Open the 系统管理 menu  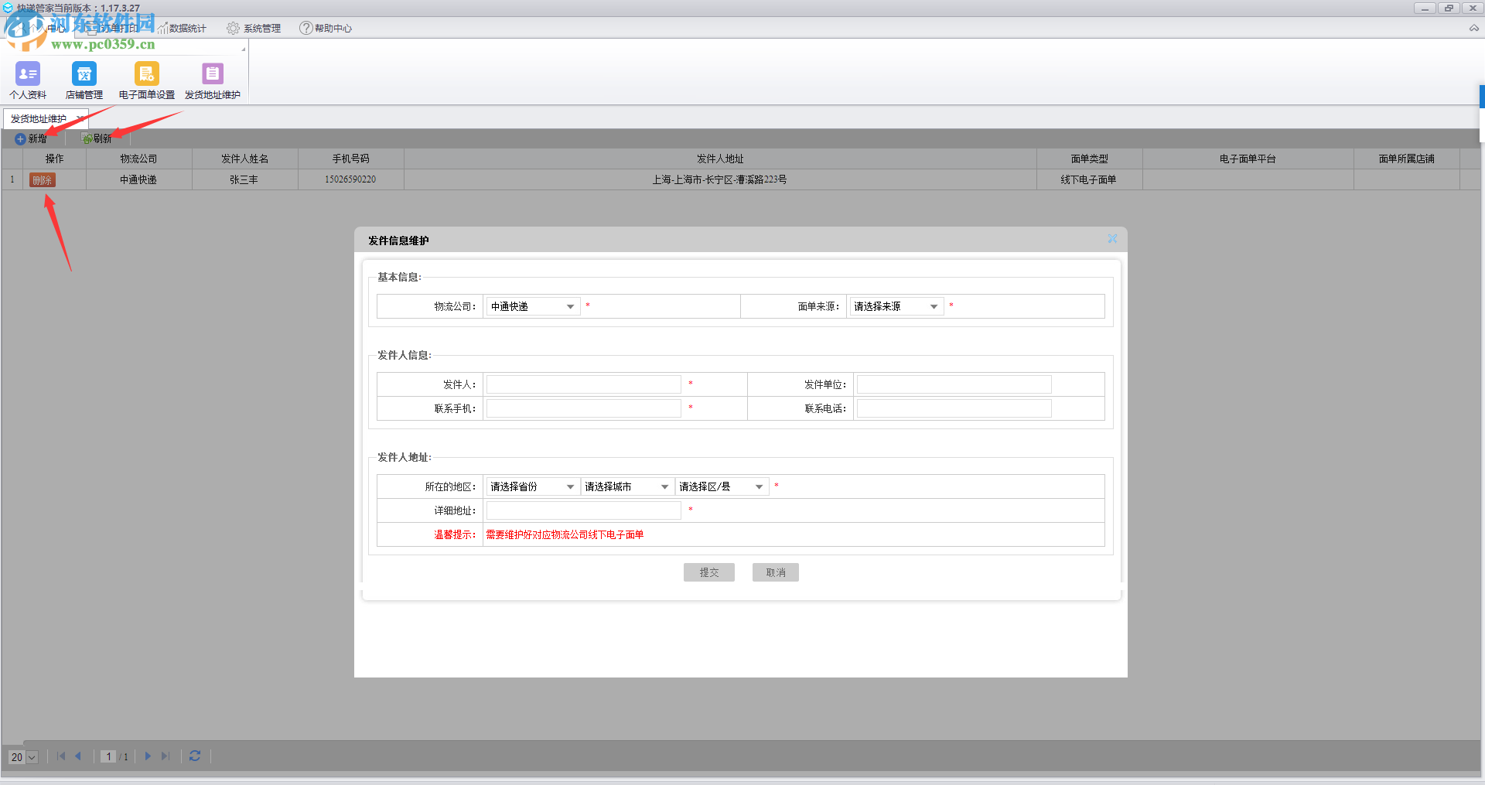pos(254,29)
